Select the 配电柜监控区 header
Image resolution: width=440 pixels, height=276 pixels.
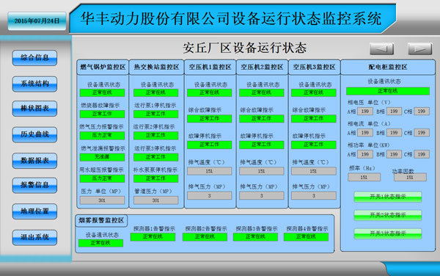pos(388,67)
